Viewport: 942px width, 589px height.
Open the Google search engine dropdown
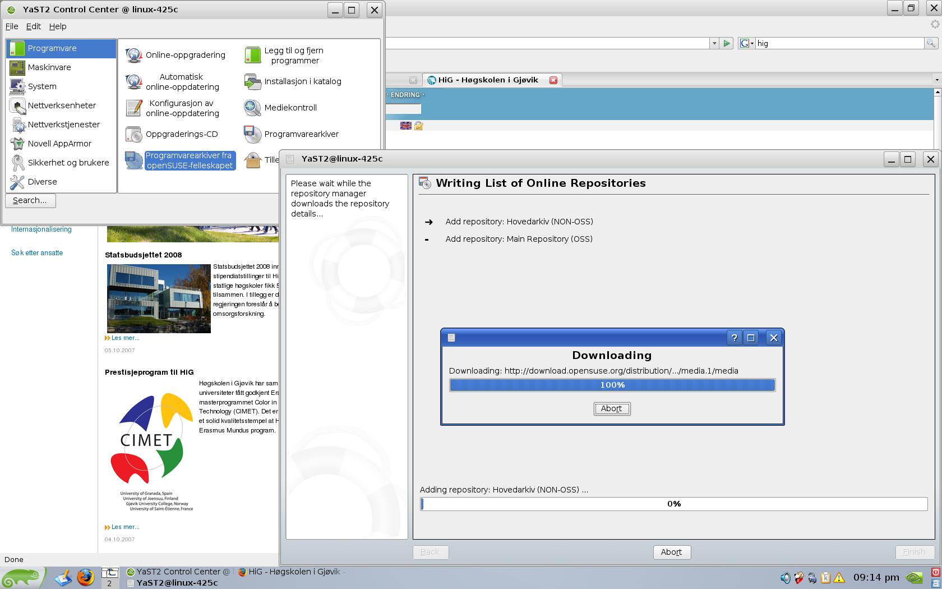747,43
